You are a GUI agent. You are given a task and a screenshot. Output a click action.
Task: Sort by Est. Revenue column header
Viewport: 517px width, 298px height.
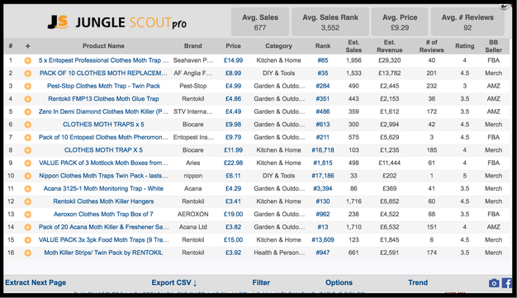(x=389, y=46)
